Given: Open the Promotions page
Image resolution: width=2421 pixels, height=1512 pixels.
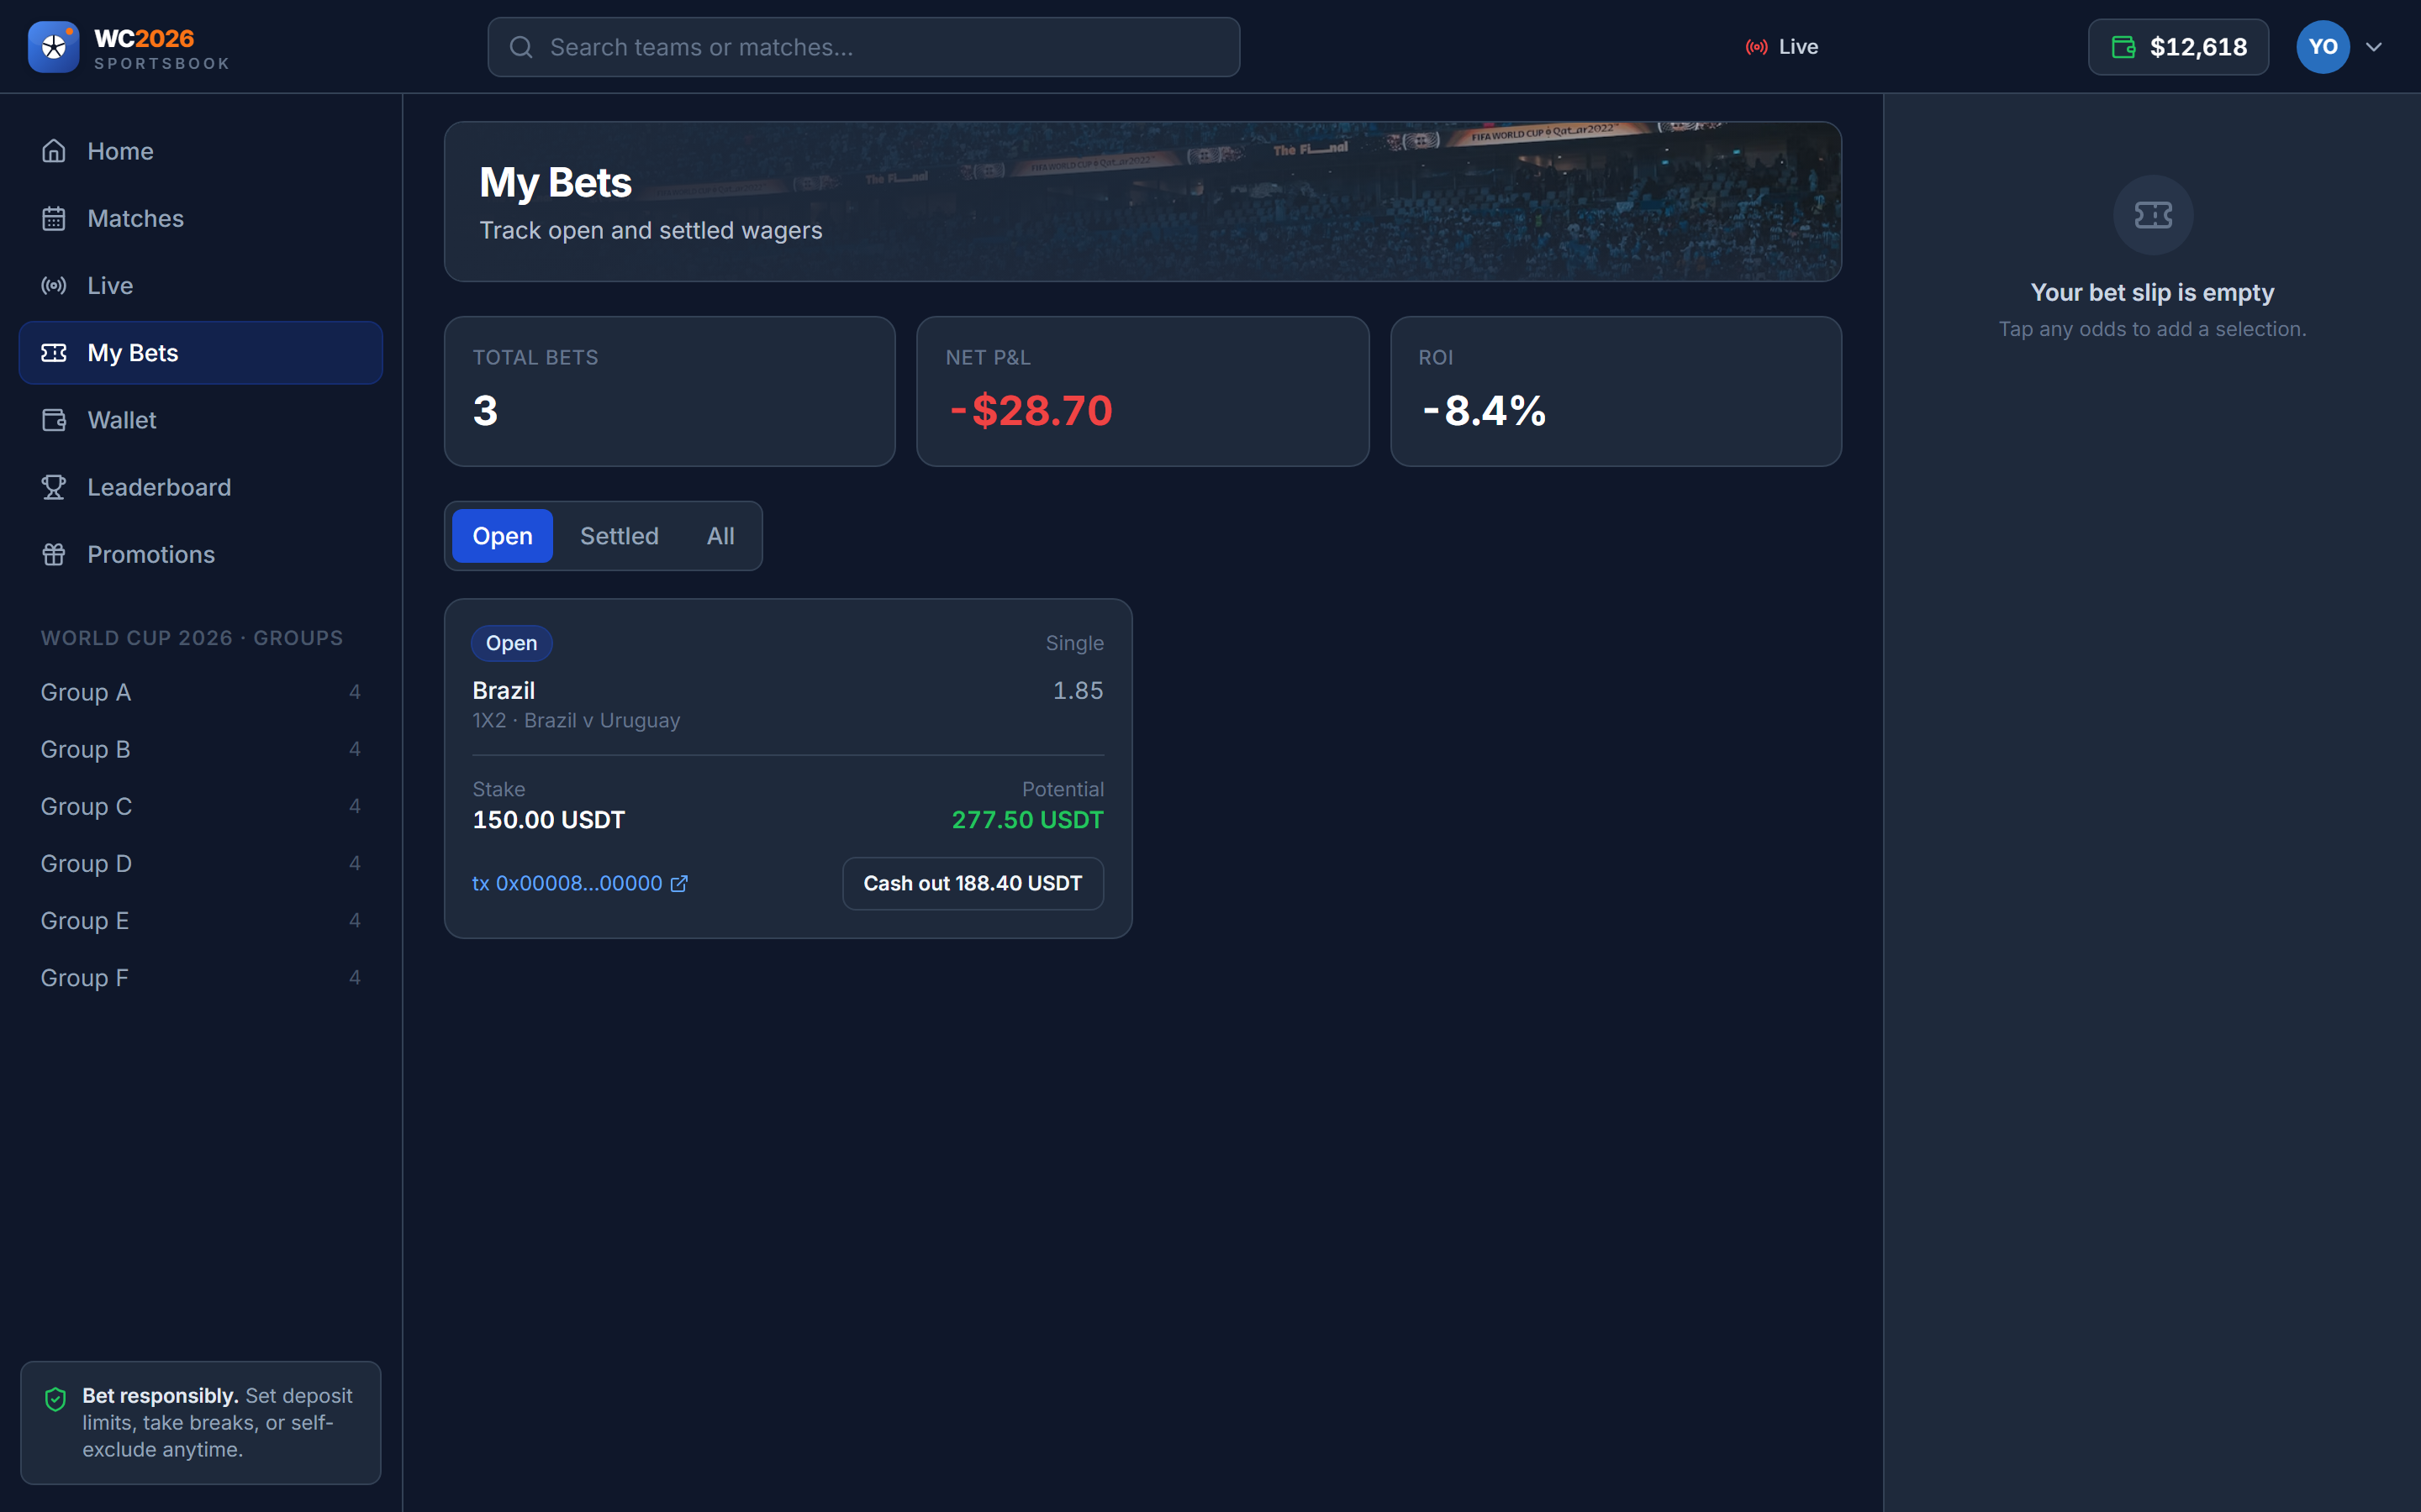Looking at the screenshot, I should pyautogui.click(x=201, y=554).
